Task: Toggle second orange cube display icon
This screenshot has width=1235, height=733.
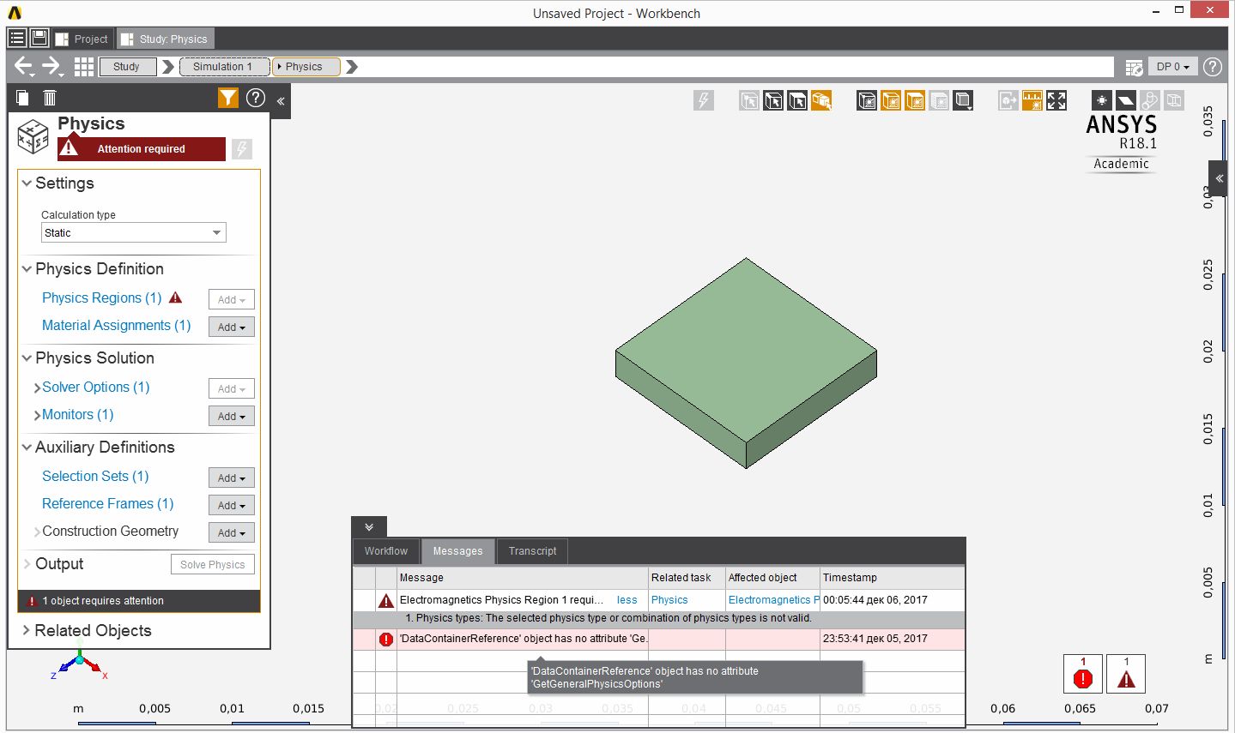Action: (x=891, y=101)
